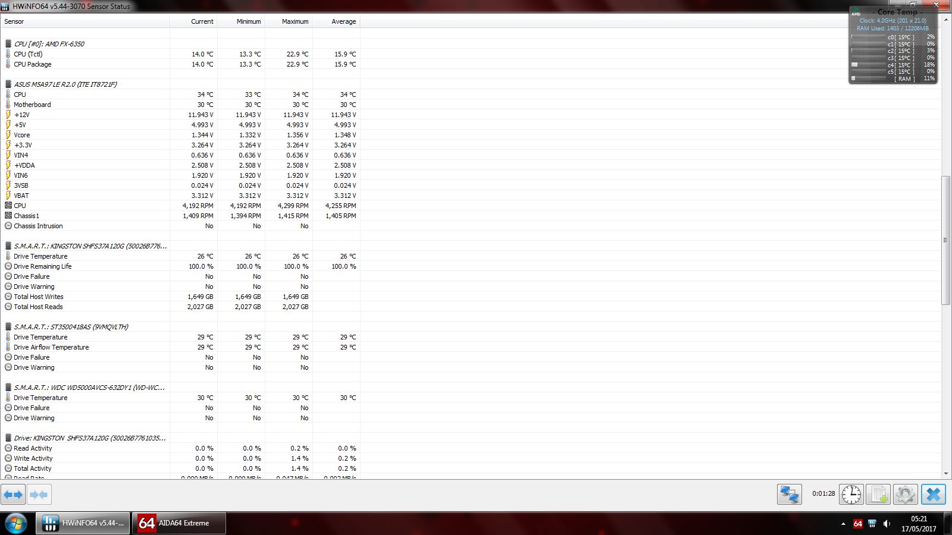Click Clock: 4.2GHz text in Core Temp gadget
Image resolution: width=952 pixels, height=535 pixels.
point(892,21)
